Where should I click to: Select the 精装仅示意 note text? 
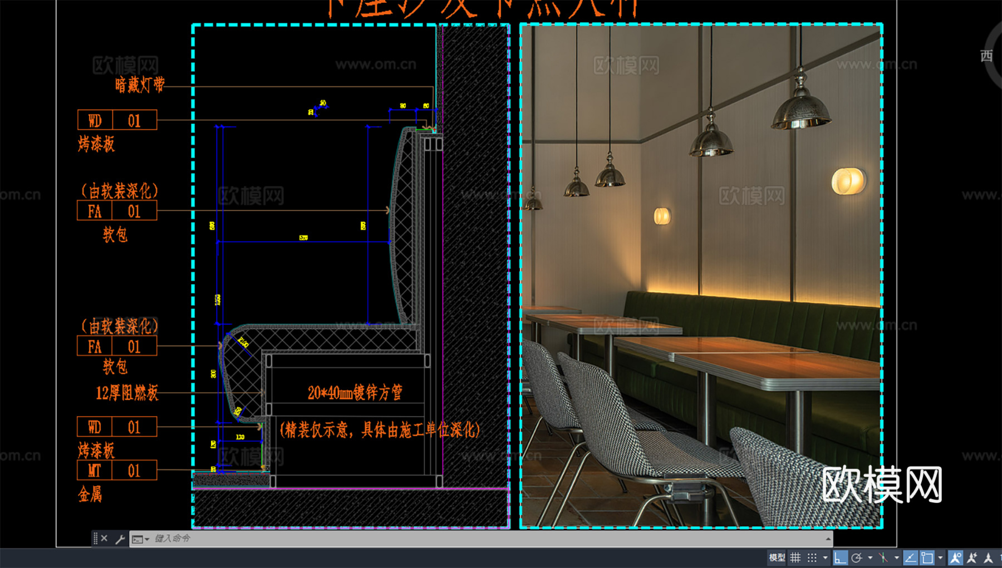click(x=380, y=429)
